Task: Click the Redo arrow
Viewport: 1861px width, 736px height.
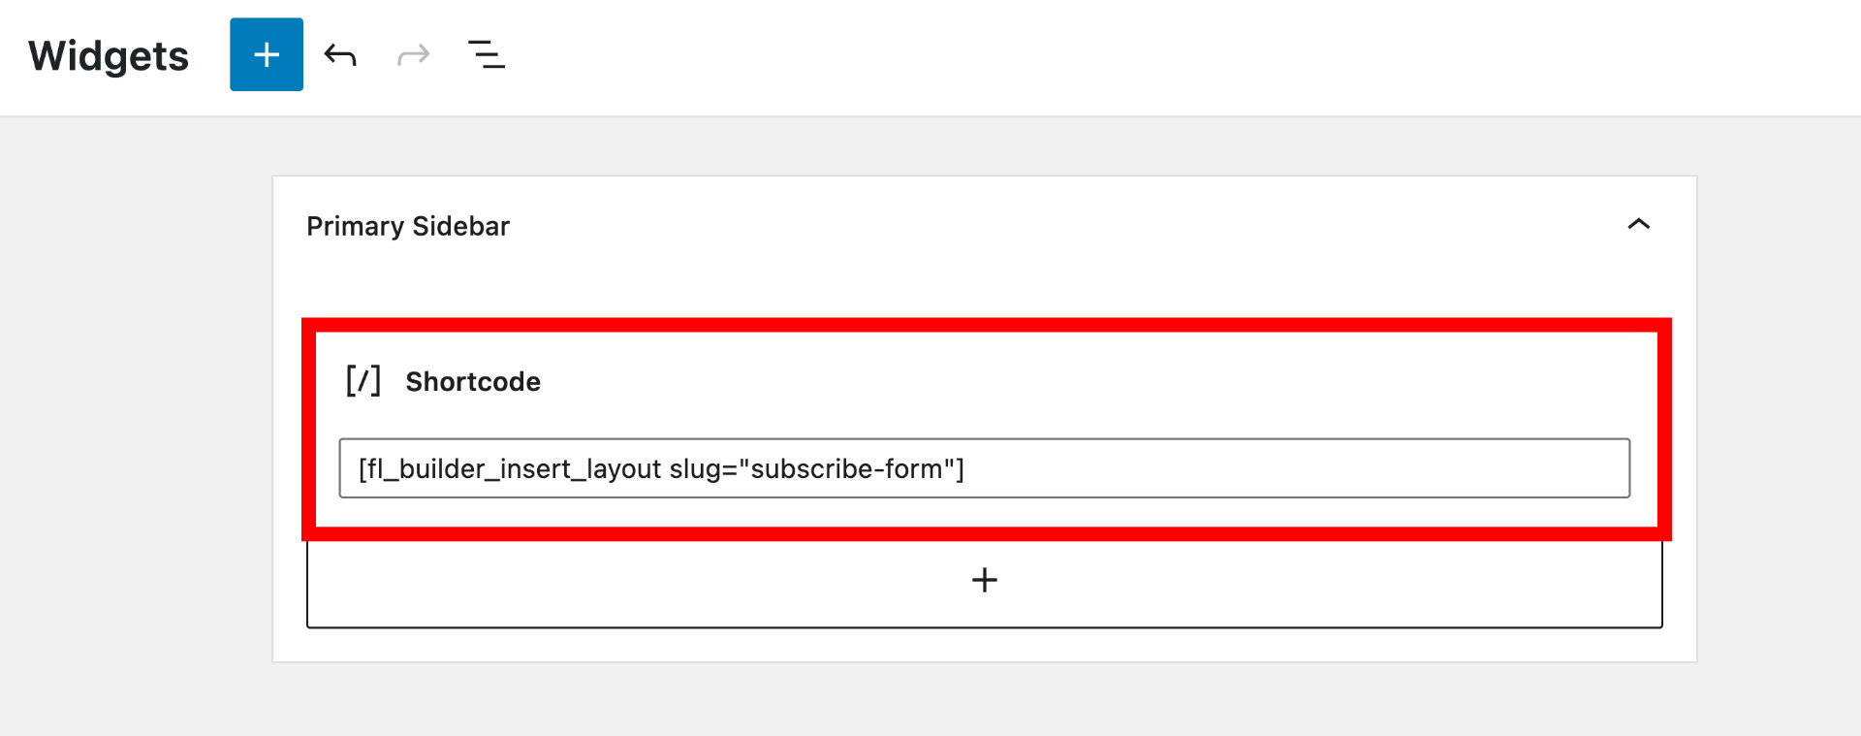Action: point(413,55)
